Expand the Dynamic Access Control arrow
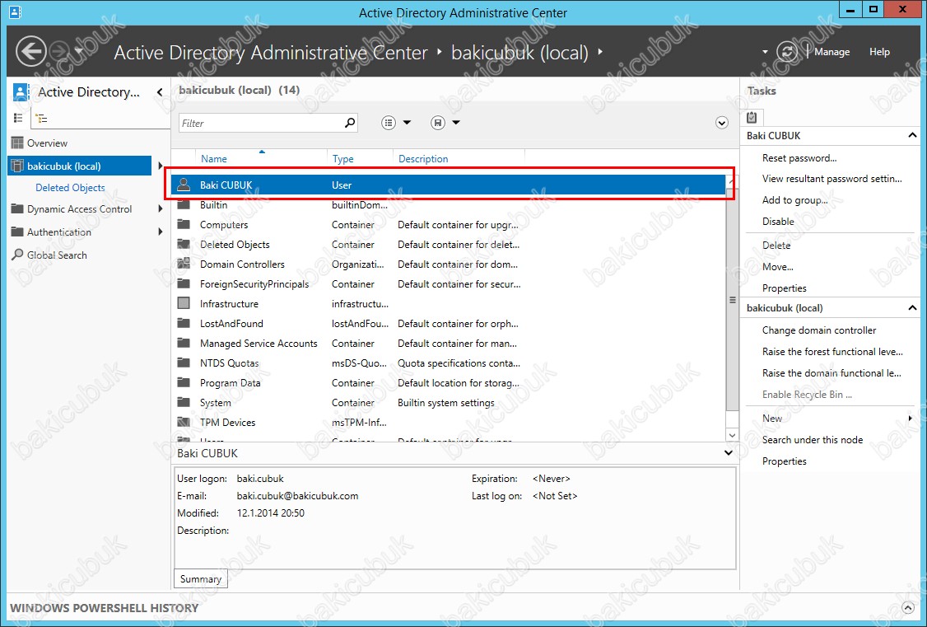 [x=161, y=208]
